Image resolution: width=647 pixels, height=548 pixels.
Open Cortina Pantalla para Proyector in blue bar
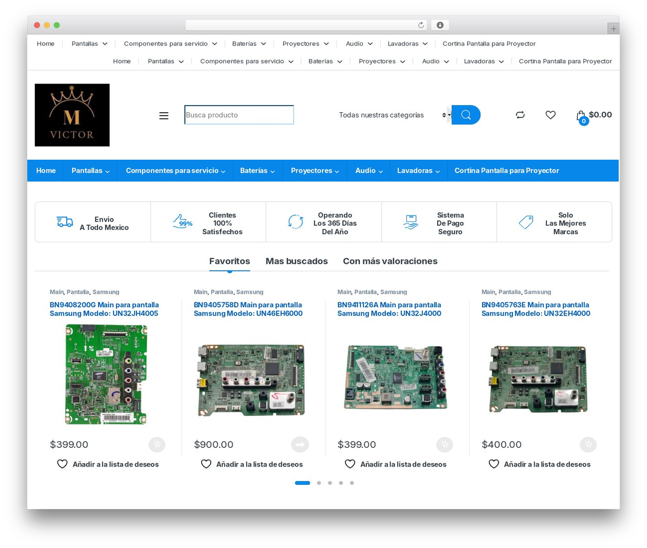coord(506,171)
